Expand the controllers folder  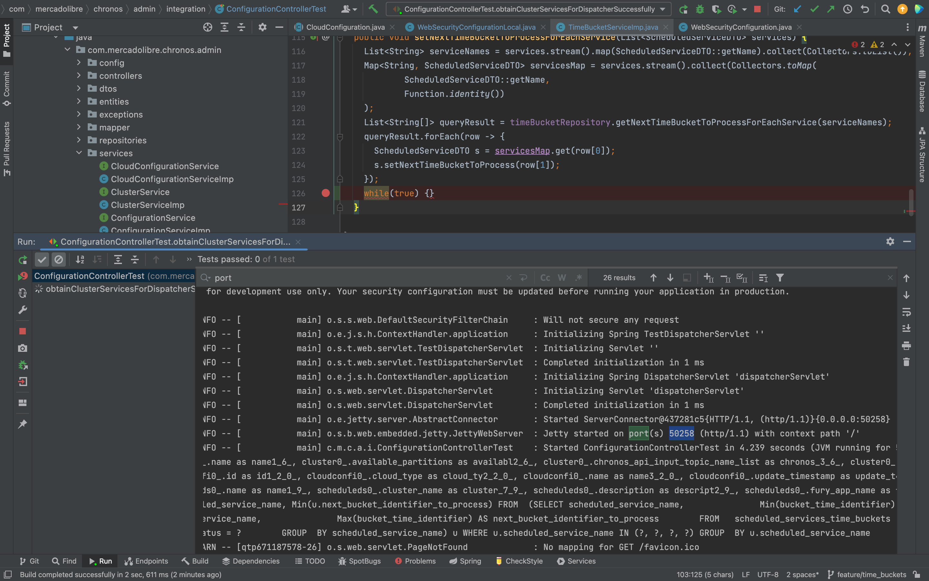point(79,76)
